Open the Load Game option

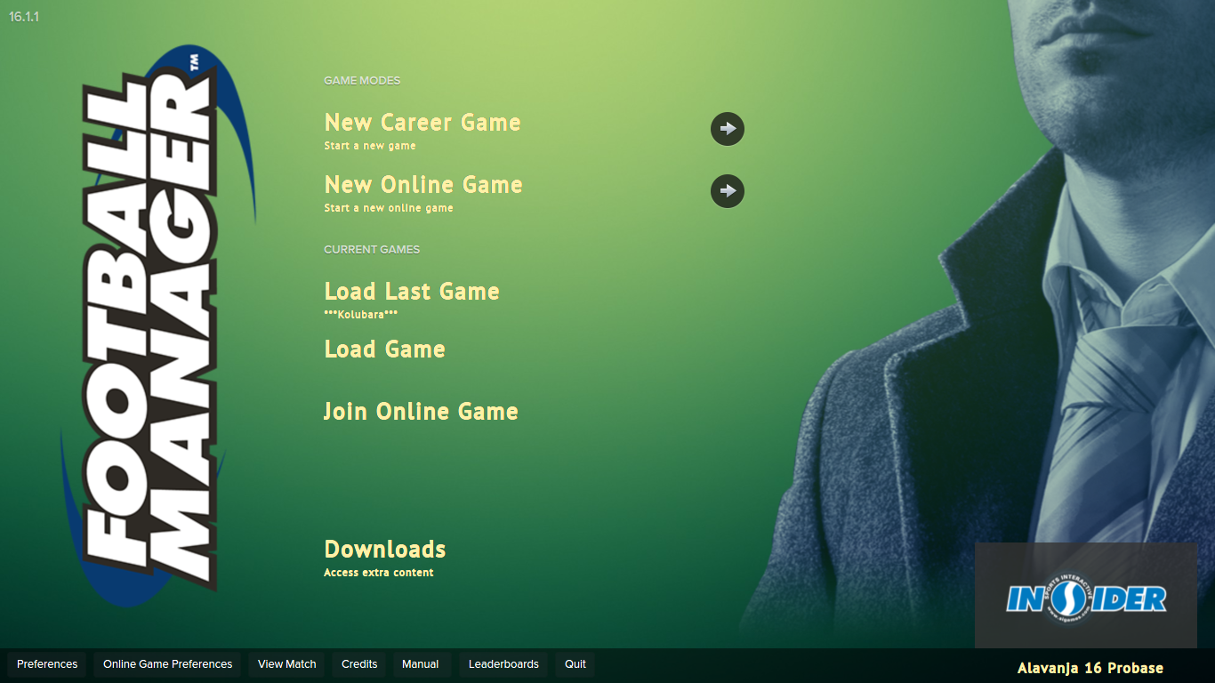[384, 350]
